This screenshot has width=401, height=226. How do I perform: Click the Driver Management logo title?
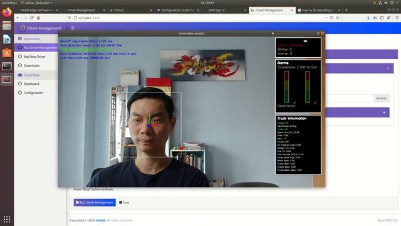pyautogui.click(x=41, y=28)
